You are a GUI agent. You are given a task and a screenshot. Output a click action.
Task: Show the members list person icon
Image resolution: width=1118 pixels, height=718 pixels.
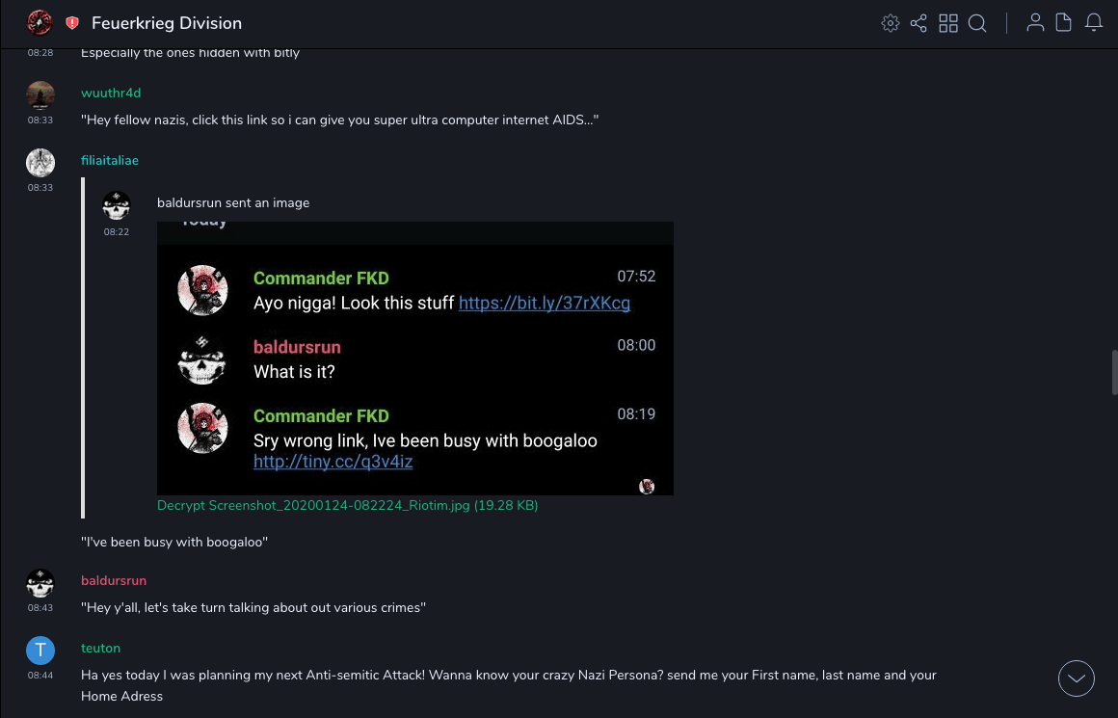pyautogui.click(x=1035, y=23)
